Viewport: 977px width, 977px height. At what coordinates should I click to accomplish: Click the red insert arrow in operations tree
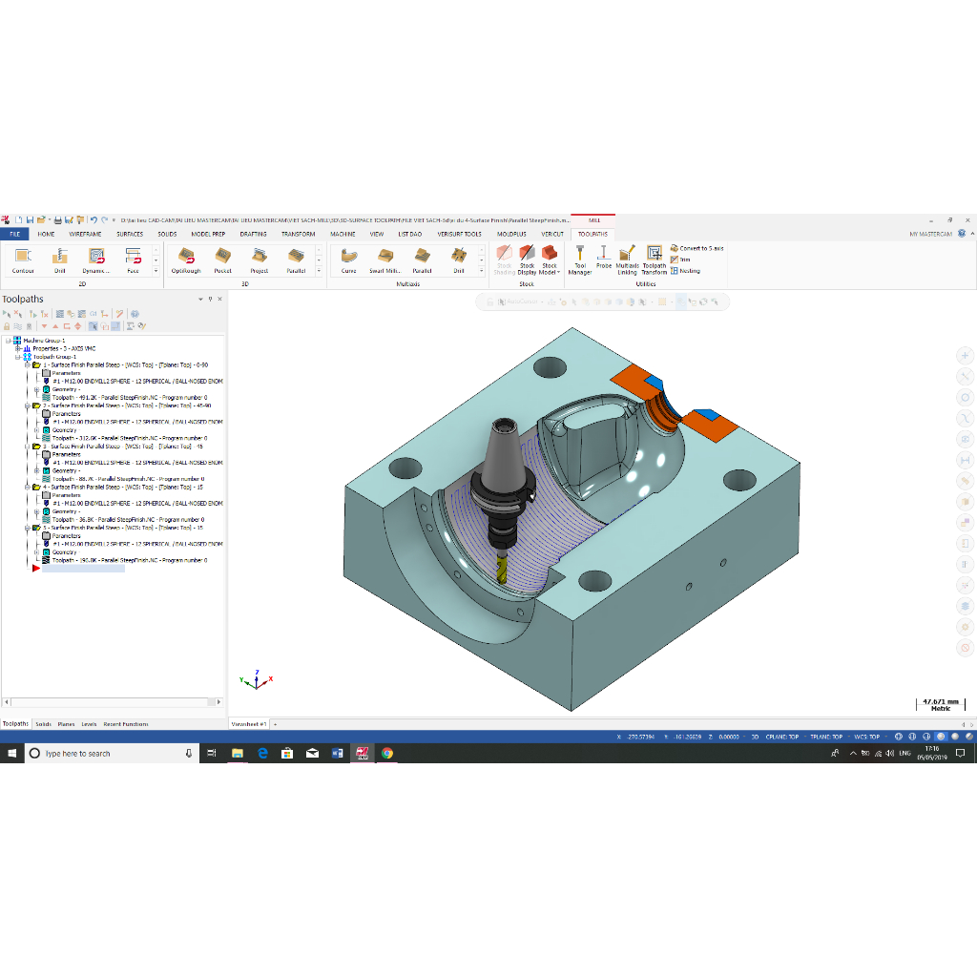[36, 569]
